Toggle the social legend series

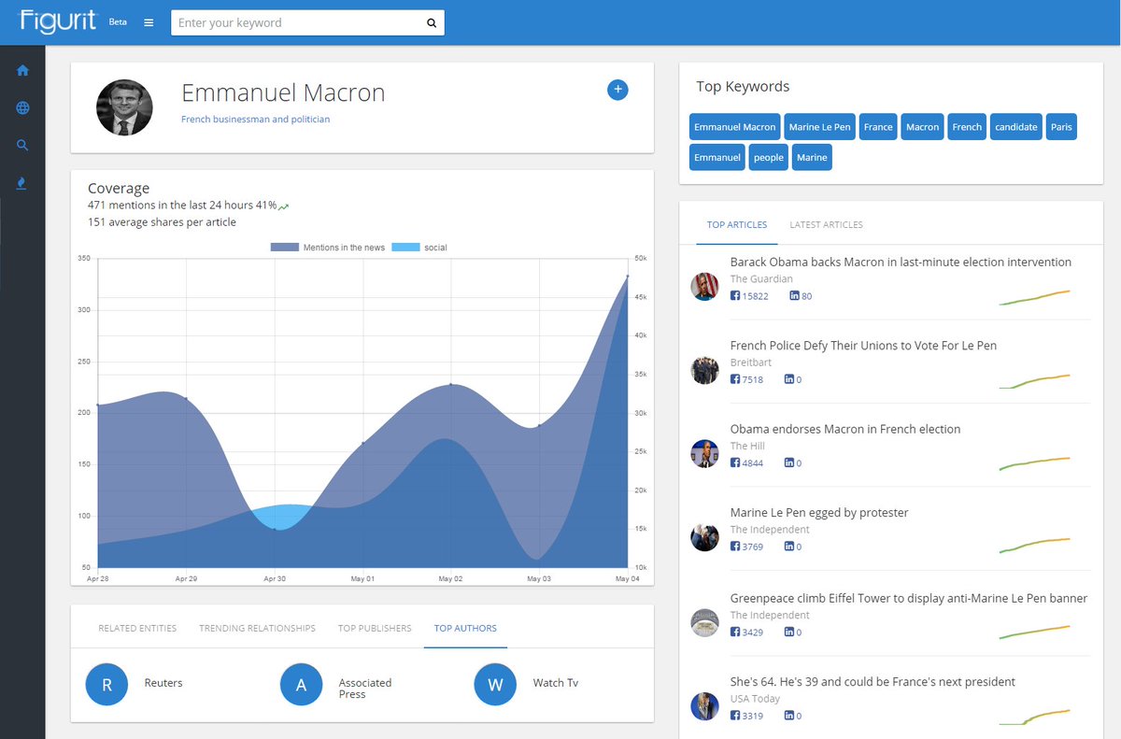tap(419, 248)
